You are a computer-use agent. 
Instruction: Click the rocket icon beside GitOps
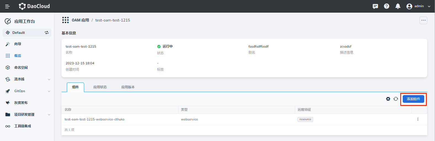[x=8, y=91]
